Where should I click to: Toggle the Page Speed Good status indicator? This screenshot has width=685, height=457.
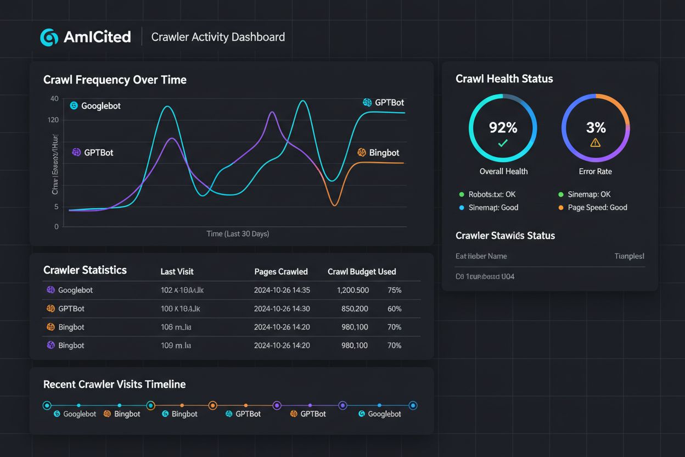(561, 208)
